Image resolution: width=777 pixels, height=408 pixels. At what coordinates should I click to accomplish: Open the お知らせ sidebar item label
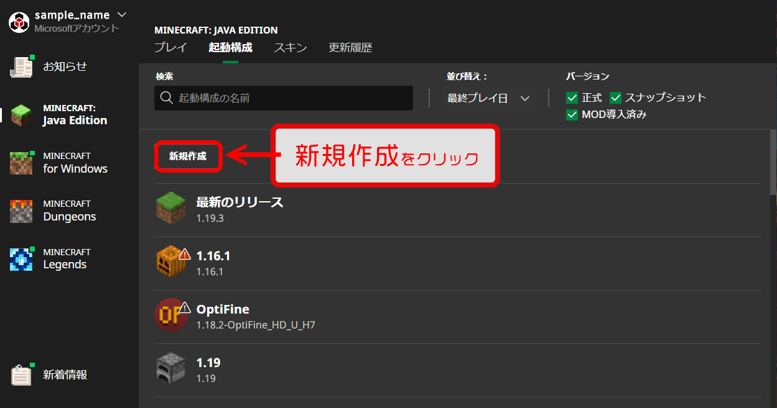point(65,66)
